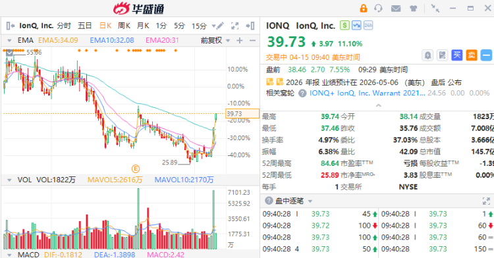Click the 华盛通 logo in title bar
This screenshot has height=258, width=494.
(138, 9)
